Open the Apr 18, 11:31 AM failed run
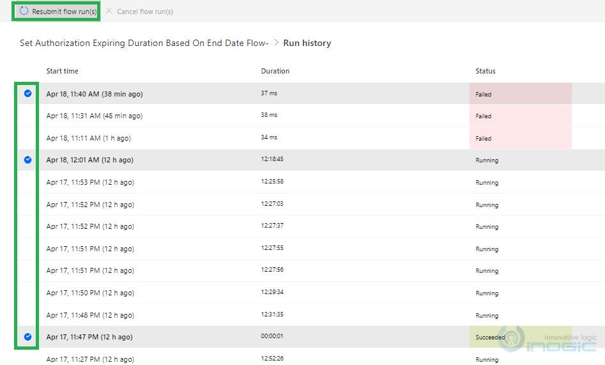 (95, 116)
